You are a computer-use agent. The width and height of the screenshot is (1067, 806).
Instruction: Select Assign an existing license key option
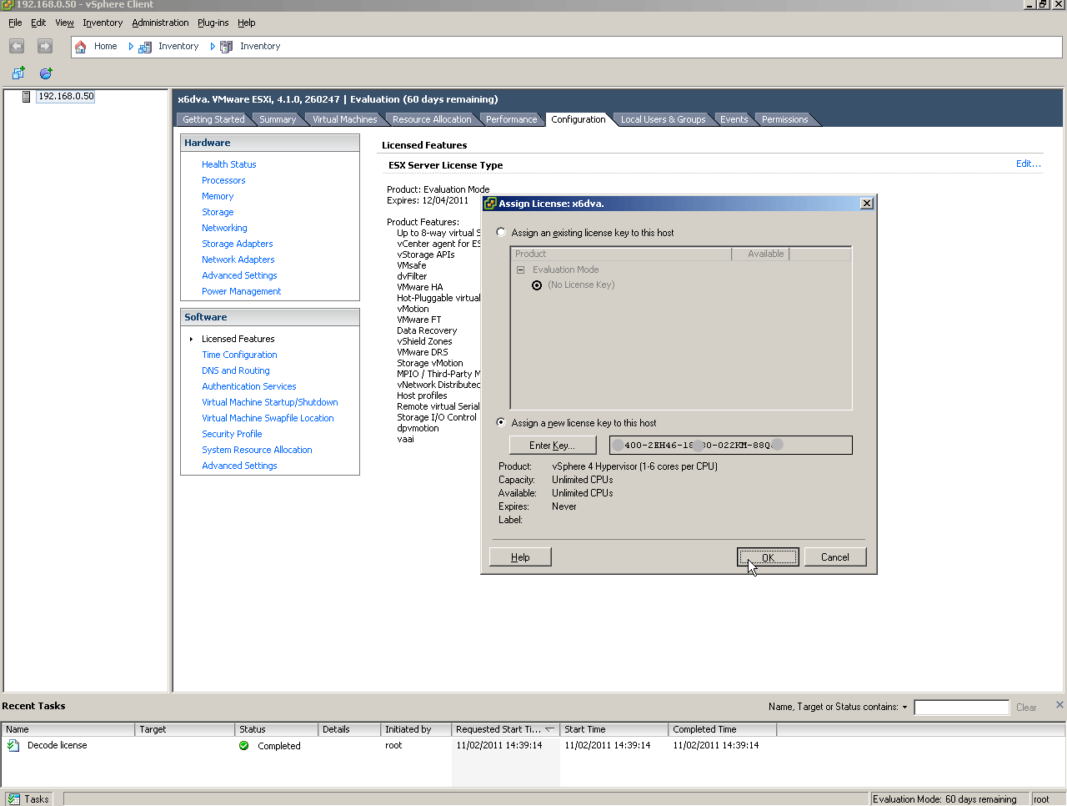click(x=501, y=232)
